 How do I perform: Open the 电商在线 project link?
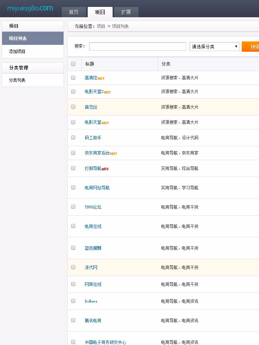(x=93, y=226)
